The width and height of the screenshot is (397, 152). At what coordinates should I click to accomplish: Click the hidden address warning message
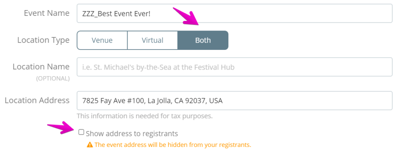click(173, 145)
